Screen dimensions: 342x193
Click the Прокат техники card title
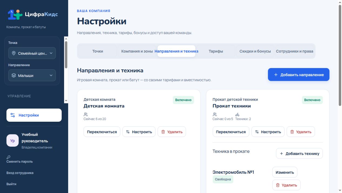click(x=232, y=106)
